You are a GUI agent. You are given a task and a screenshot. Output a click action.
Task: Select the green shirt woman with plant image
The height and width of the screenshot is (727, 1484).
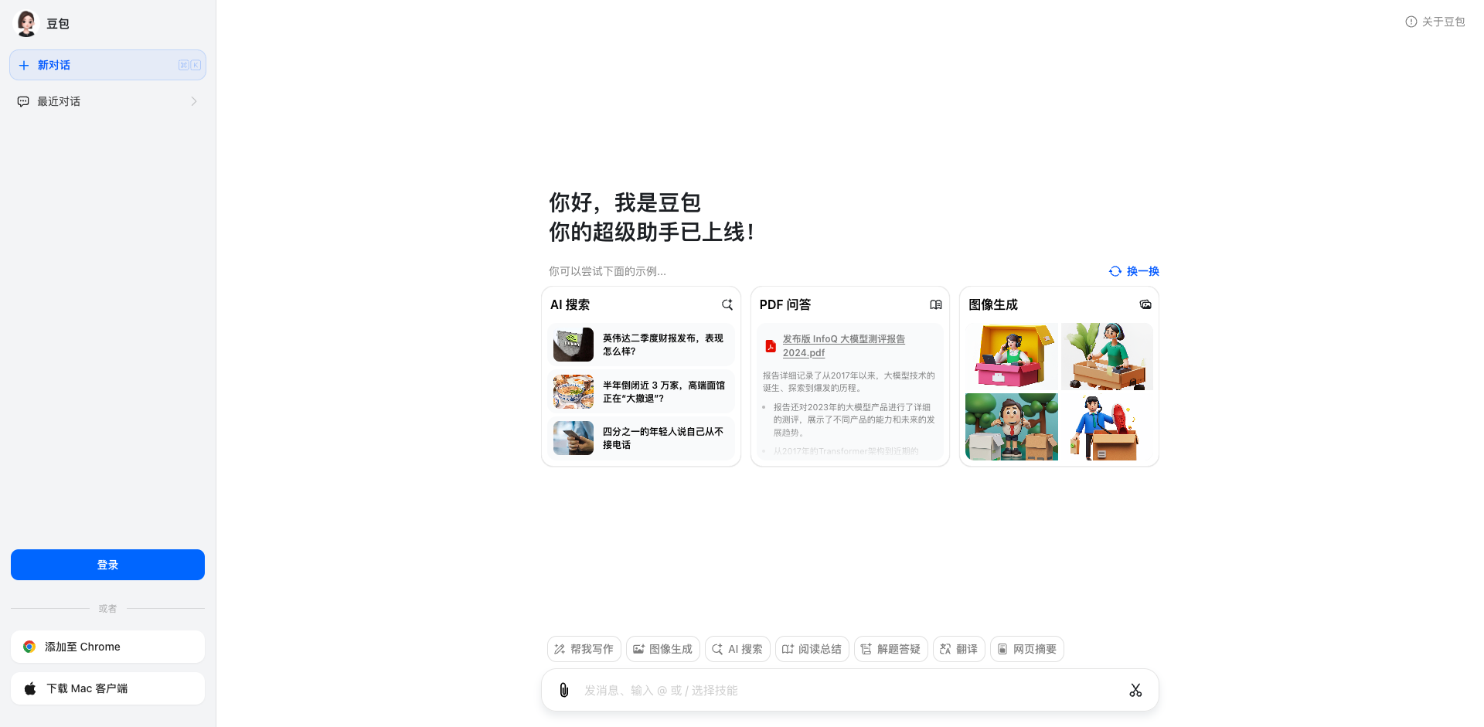pos(1107,356)
